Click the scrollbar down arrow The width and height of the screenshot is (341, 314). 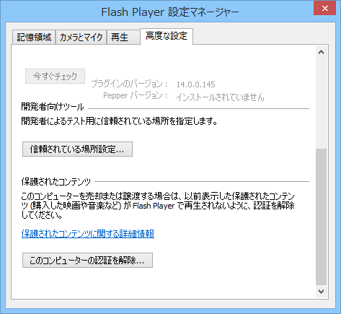[x=321, y=292]
